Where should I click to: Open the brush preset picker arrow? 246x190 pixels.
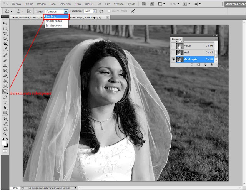(23, 11)
